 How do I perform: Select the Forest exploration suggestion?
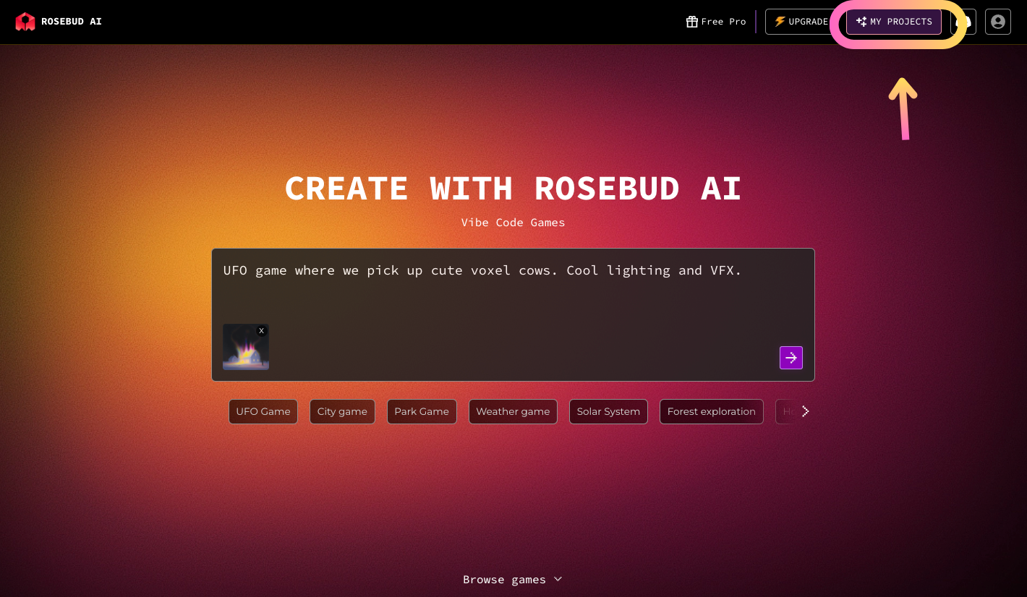[712, 411]
